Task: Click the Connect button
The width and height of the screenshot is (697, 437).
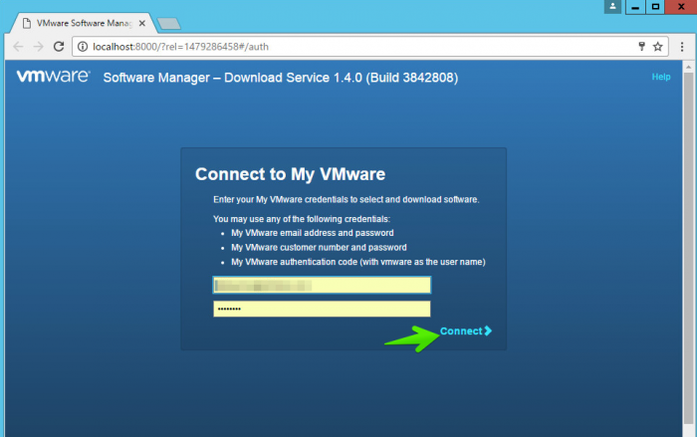Action: tap(466, 330)
